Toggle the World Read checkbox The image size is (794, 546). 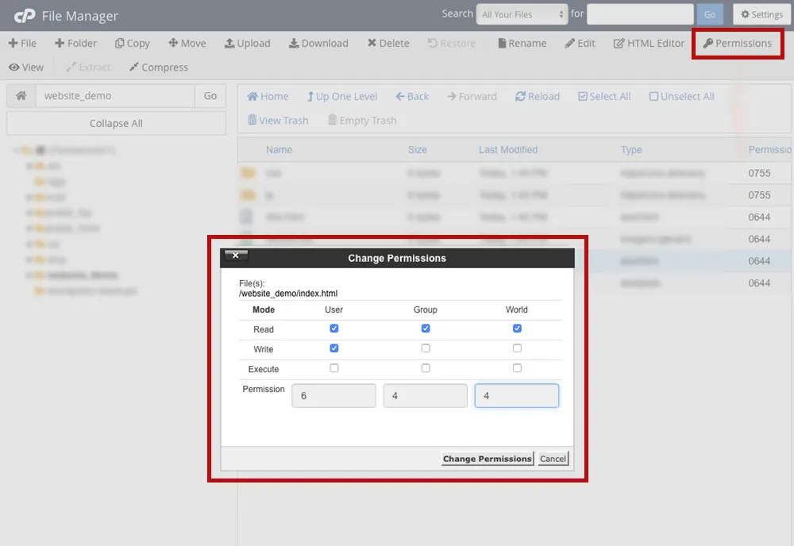517,329
